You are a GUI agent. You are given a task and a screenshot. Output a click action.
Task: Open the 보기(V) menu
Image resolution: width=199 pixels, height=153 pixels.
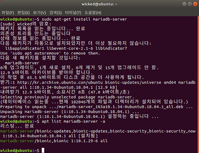click(x=40, y=13)
